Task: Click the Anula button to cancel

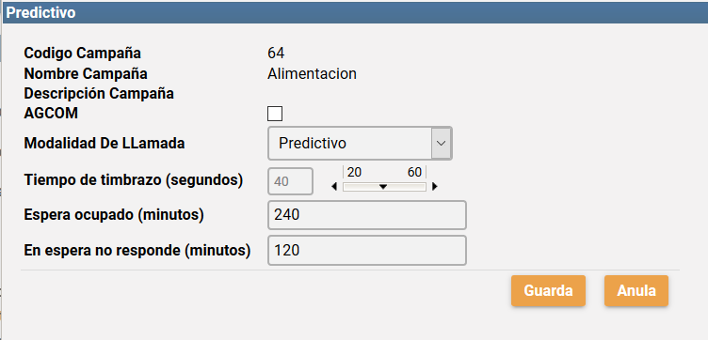Action: (636, 291)
